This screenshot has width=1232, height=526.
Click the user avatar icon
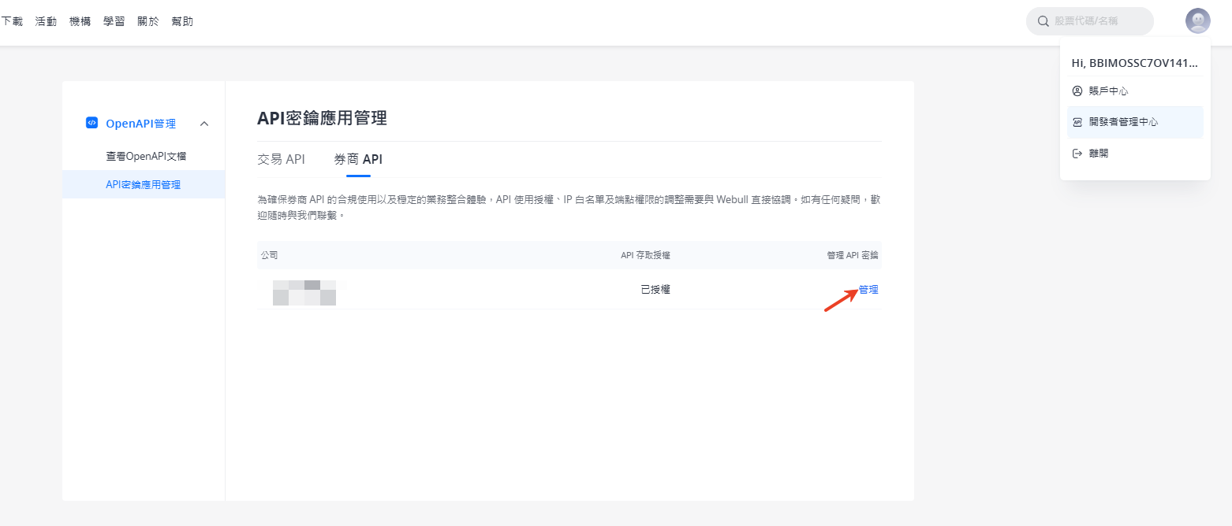(x=1197, y=21)
